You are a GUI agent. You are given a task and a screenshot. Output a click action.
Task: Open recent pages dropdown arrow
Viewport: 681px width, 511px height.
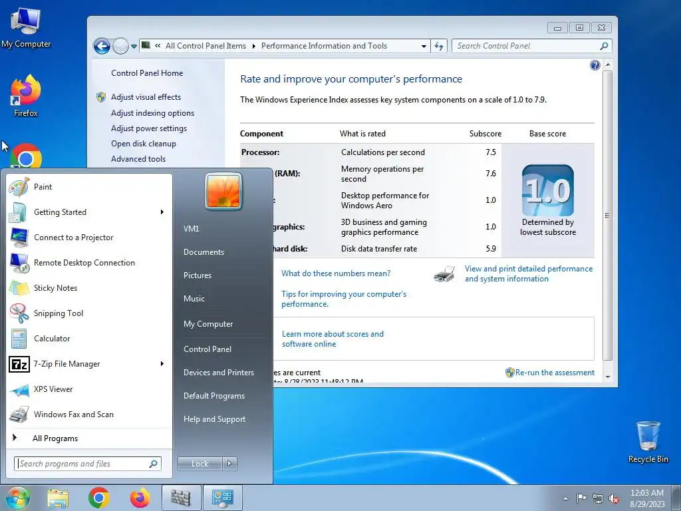(134, 46)
